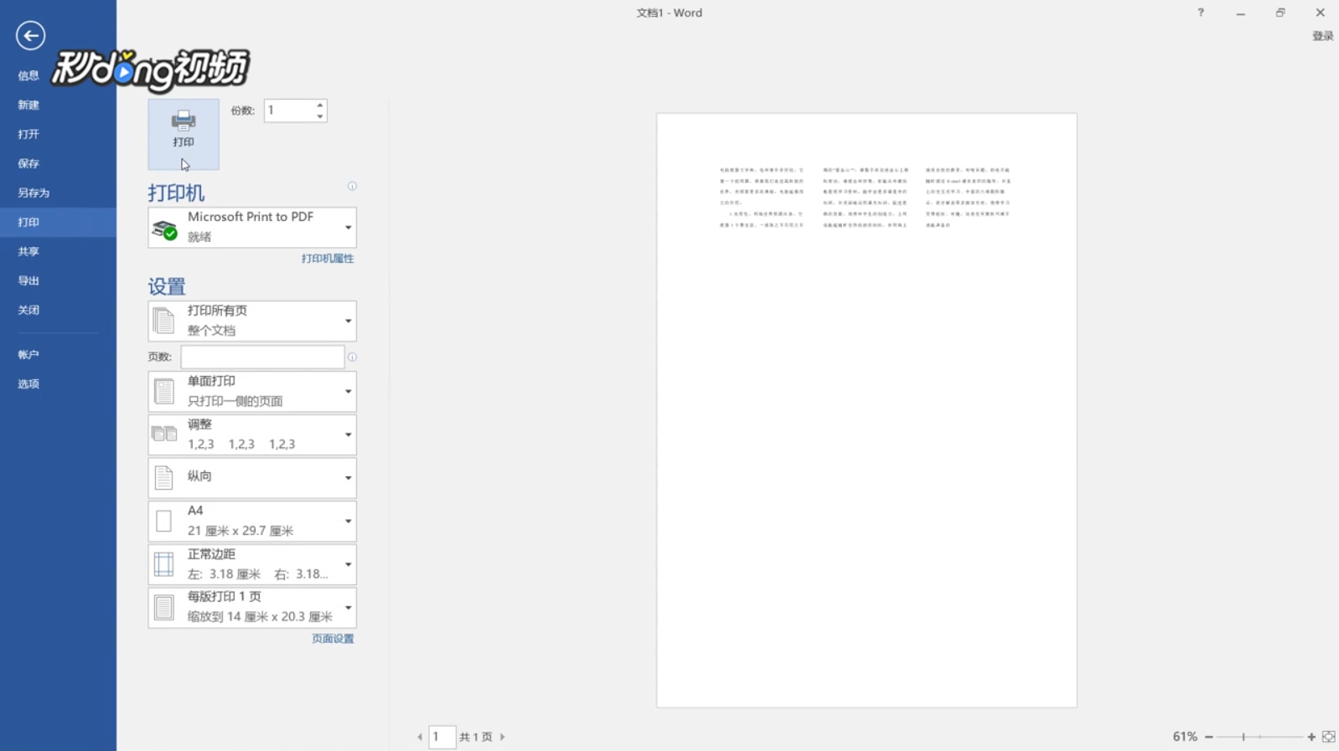Minimize the Word window
Image resolution: width=1339 pixels, height=751 pixels.
pos(1241,13)
